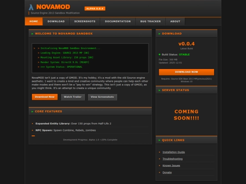Visit the About nav tab
This screenshot has width=246, height=184.
(x=175, y=21)
